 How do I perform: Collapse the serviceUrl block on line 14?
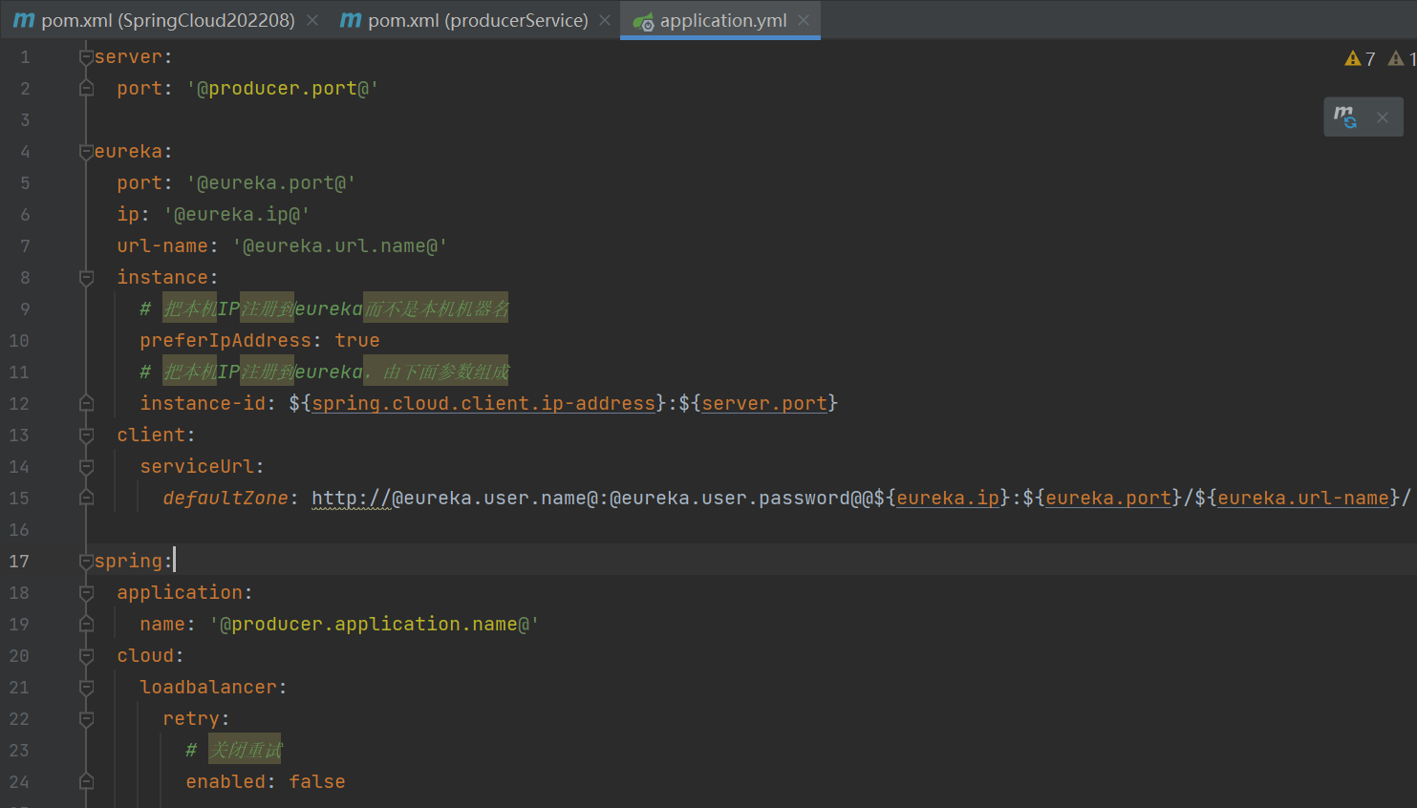[x=86, y=467]
